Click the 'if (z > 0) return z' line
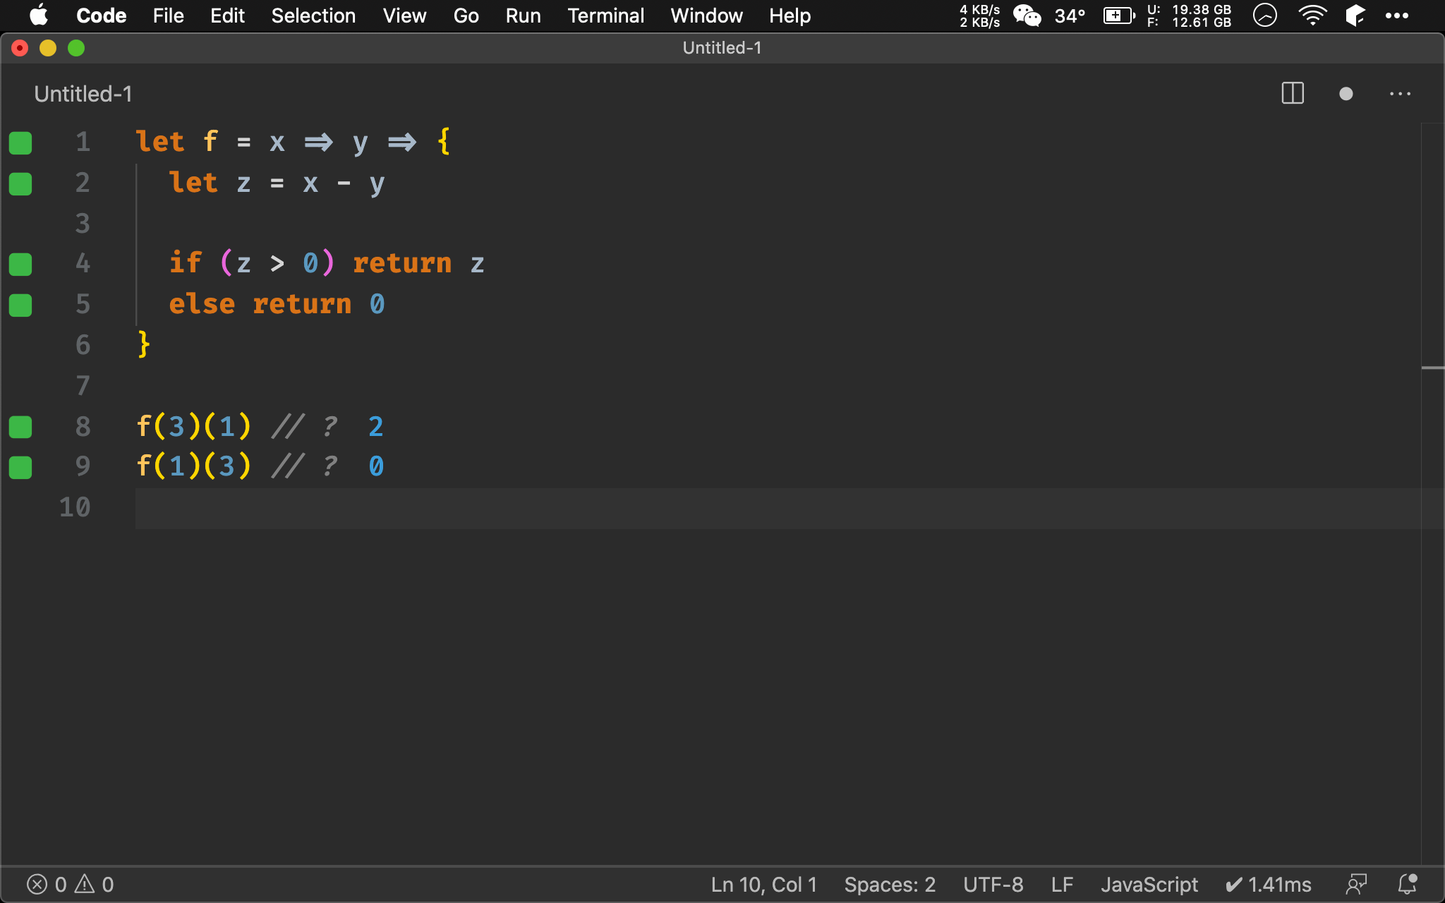The image size is (1445, 903). pos(327,264)
